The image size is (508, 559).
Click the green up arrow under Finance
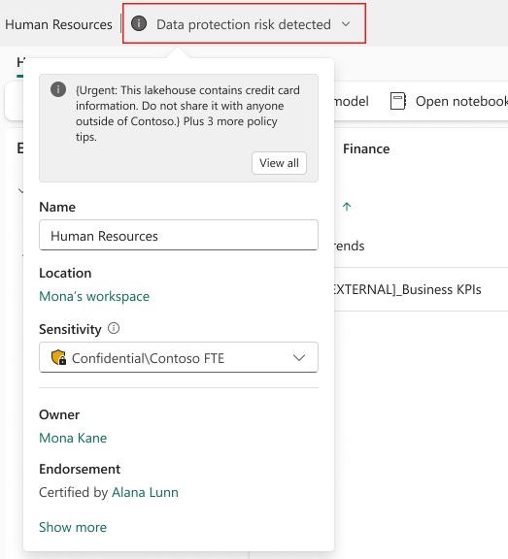347,207
